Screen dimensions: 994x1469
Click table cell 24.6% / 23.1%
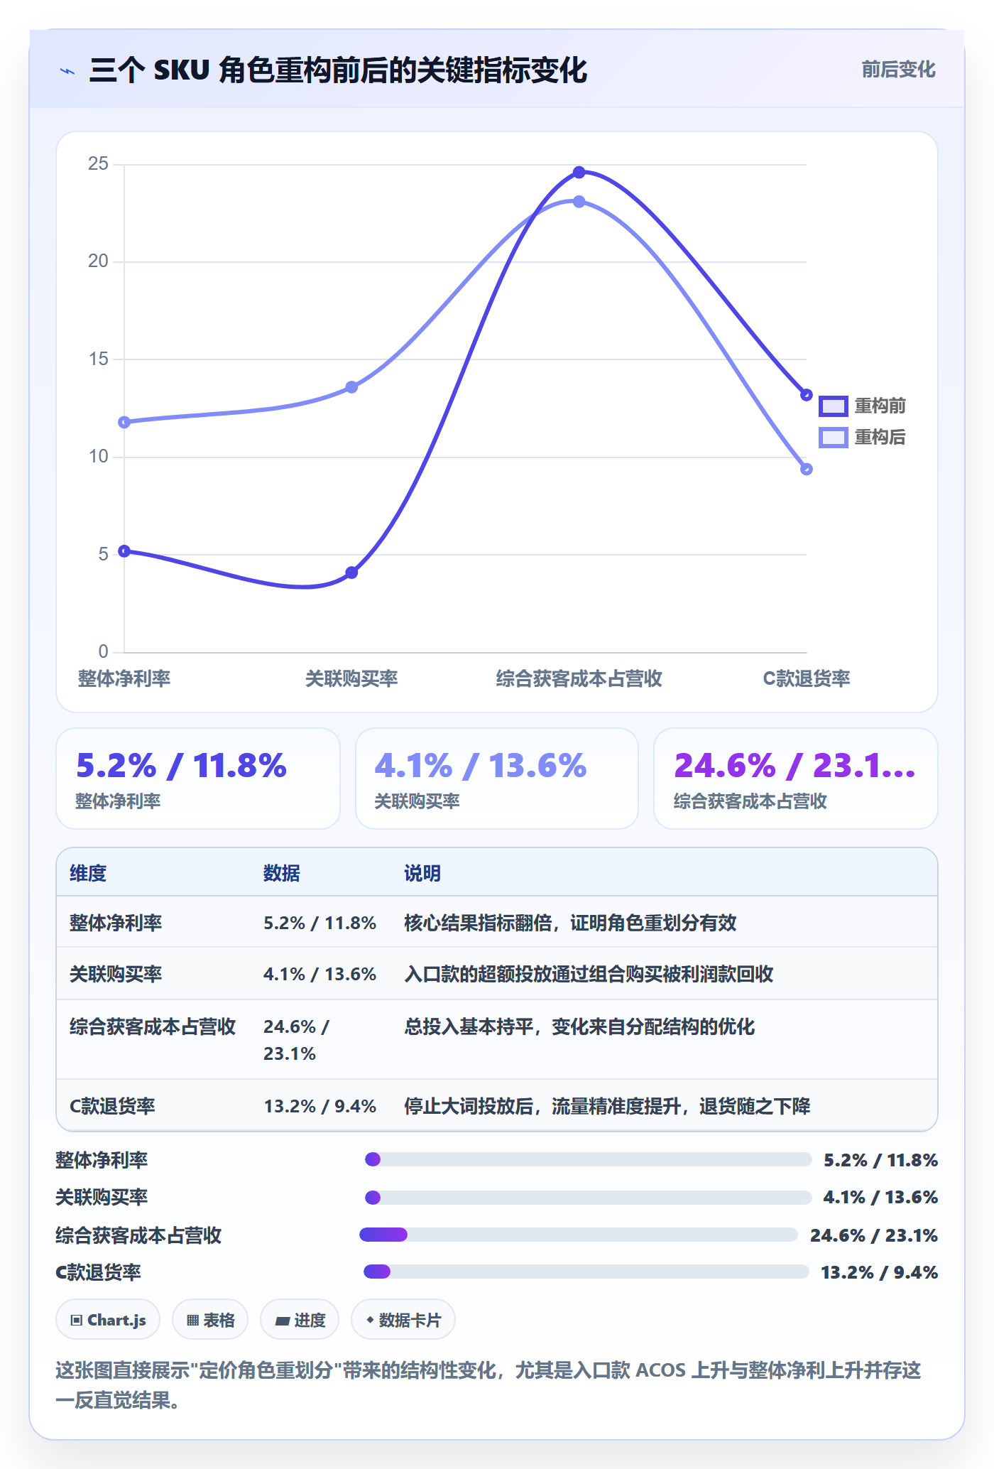coord(297,1040)
